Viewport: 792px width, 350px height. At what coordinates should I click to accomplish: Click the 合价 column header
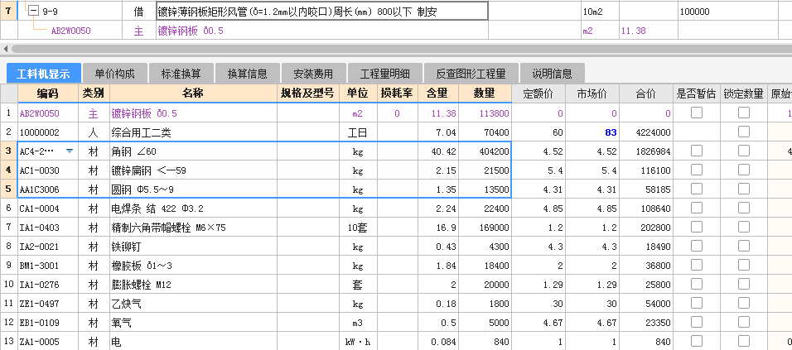point(646,93)
